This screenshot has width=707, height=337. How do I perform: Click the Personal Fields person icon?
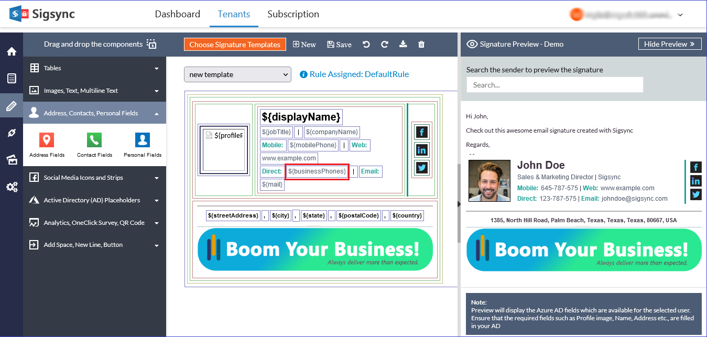point(143,140)
